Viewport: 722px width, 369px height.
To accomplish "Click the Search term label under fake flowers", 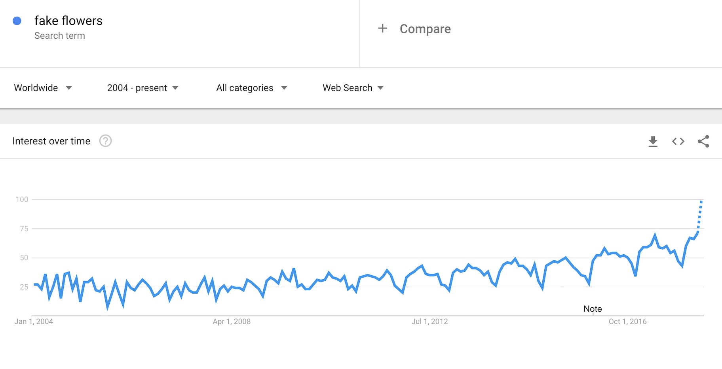I will coord(60,36).
